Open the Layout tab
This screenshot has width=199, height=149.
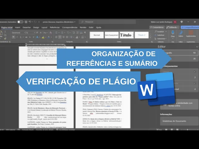pyautogui.click(x=44, y=27)
